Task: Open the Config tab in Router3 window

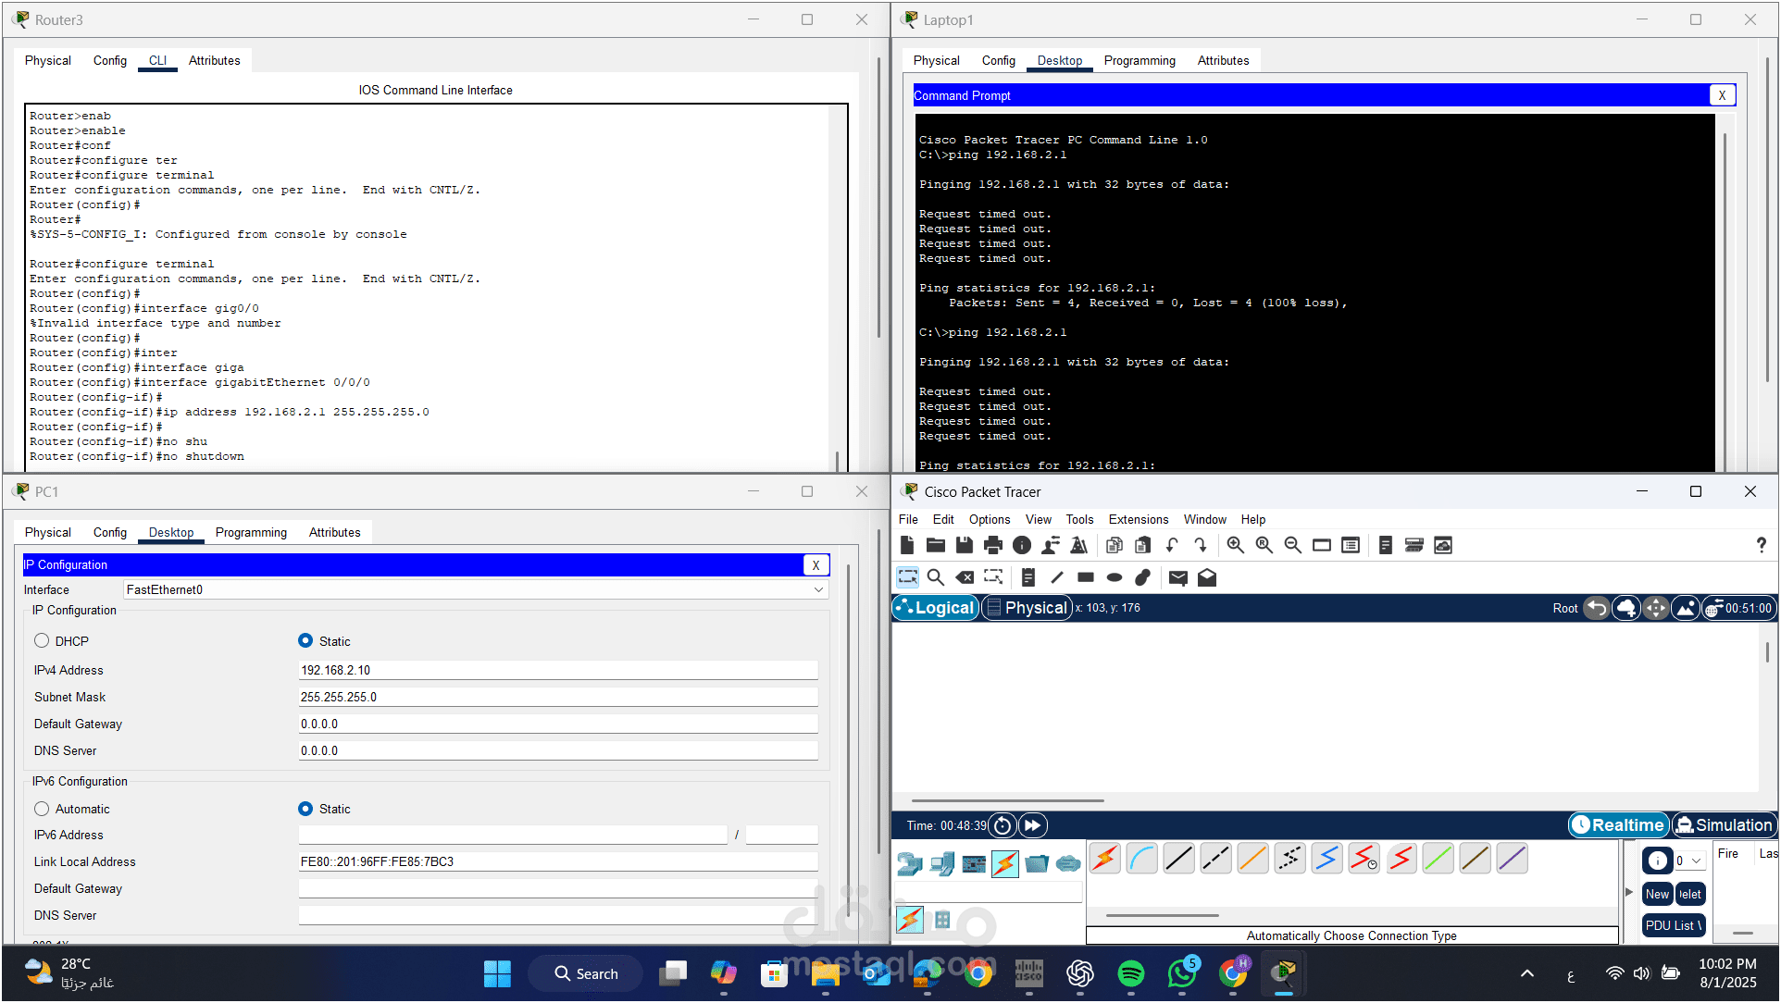Action: point(110,60)
